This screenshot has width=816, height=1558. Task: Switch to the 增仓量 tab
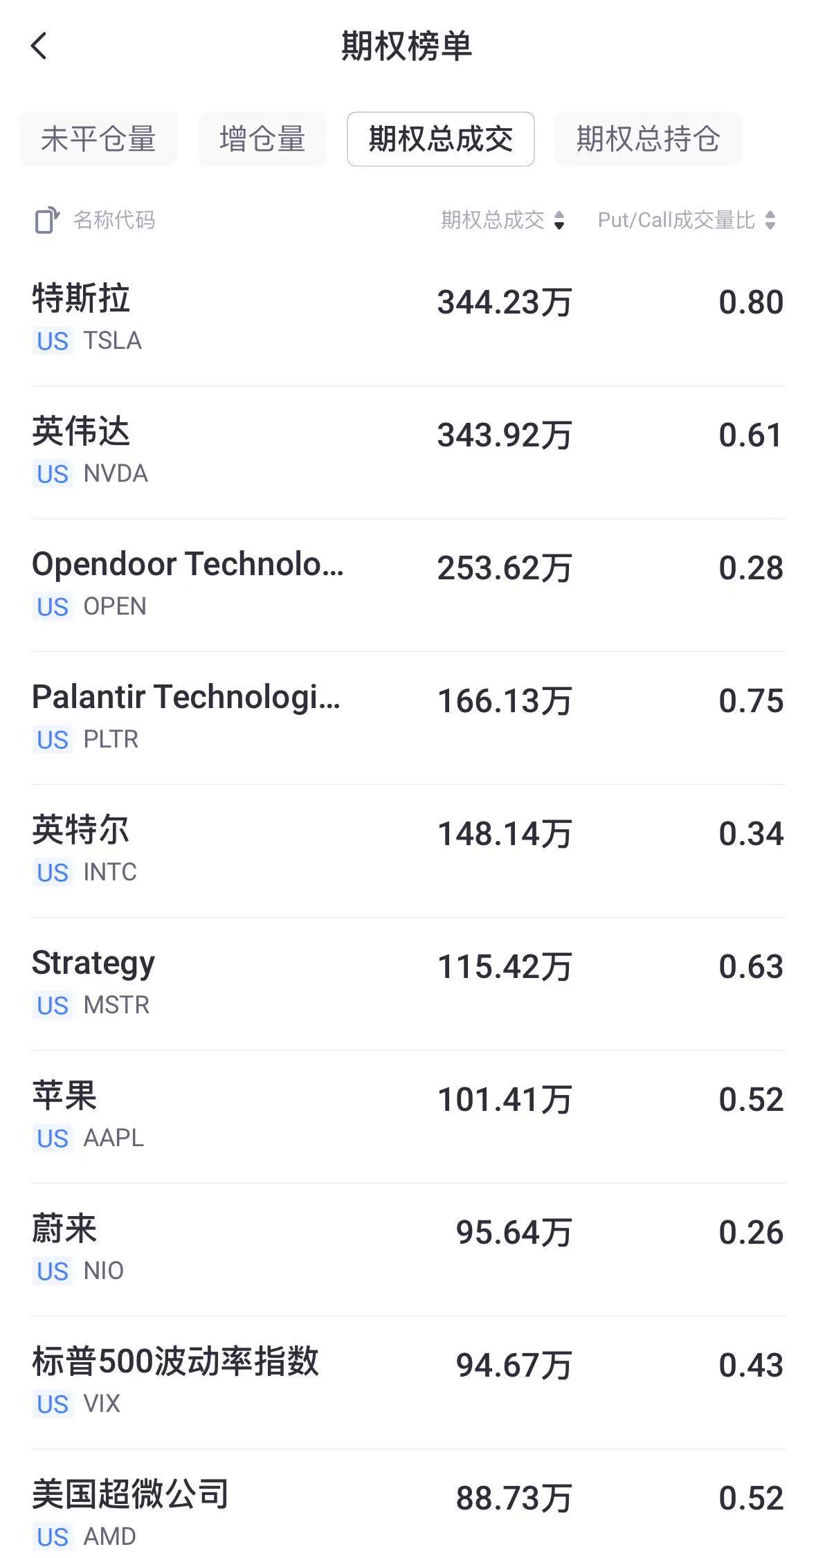point(262,139)
